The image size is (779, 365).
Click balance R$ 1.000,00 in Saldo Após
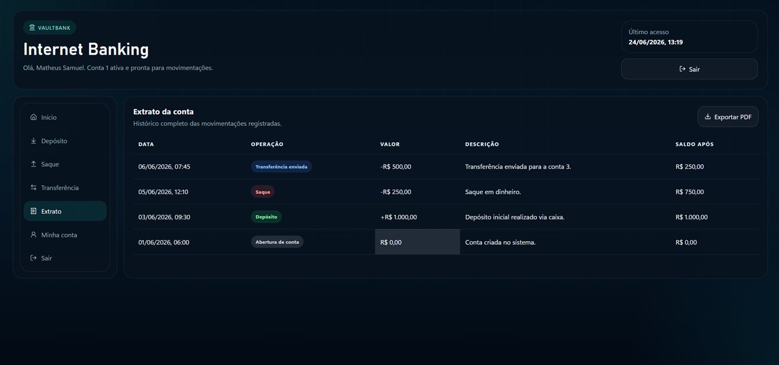(x=692, y=217)
